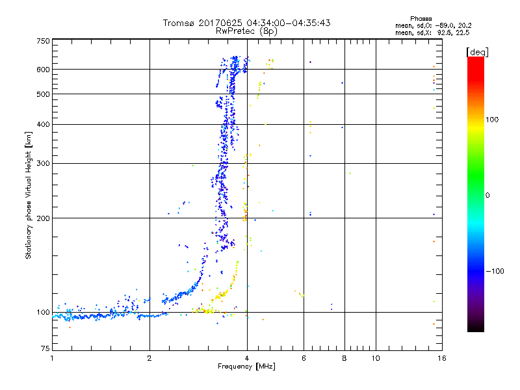Image resolution: width=520 pixels, height=390 pixels.
Task: Click the [deg] unit label above the colorbar
Action: (x=478, y=51)
